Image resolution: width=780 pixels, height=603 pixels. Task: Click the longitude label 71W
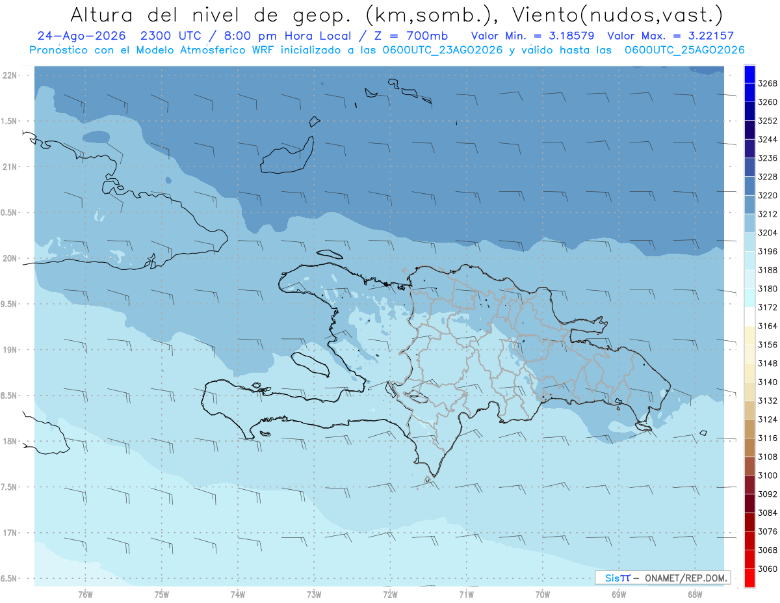coord(466,595)
